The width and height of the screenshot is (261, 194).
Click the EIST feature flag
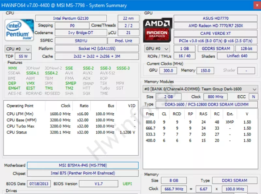tap(31, 88)
